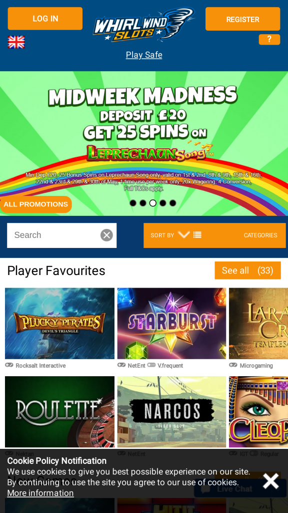Click the V.frequent indicator icon under Starburst
Screen dimensions: 288x513
tap(151, 365)
